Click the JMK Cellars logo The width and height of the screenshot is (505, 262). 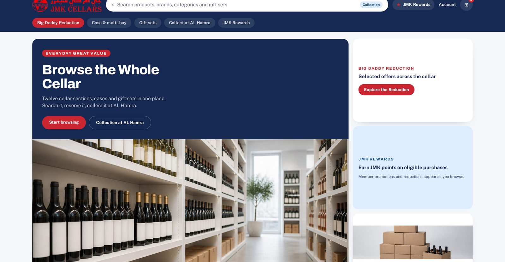click(67, 6)
